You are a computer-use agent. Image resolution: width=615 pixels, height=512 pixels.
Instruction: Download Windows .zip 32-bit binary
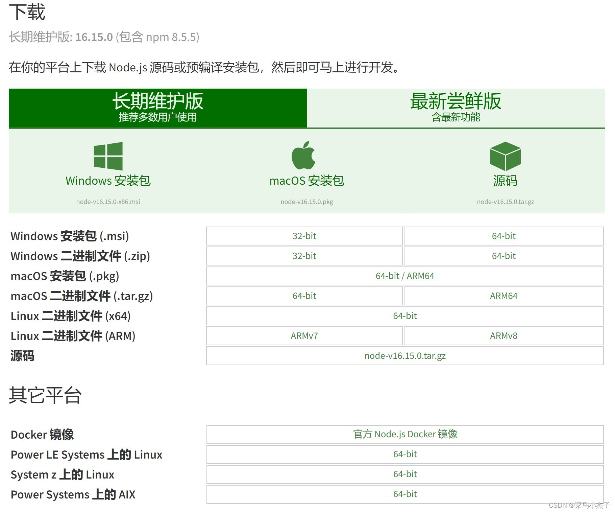click(x=304, y=256)
